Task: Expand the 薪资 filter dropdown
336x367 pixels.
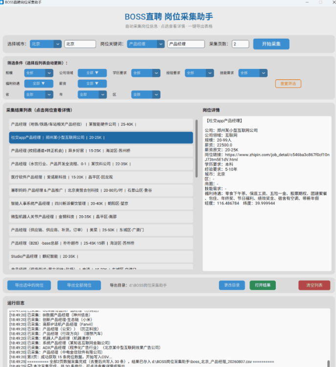Action: tap(92, 84)
